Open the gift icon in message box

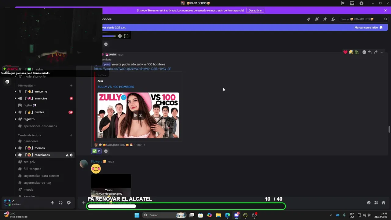click(x=383, y=203)
